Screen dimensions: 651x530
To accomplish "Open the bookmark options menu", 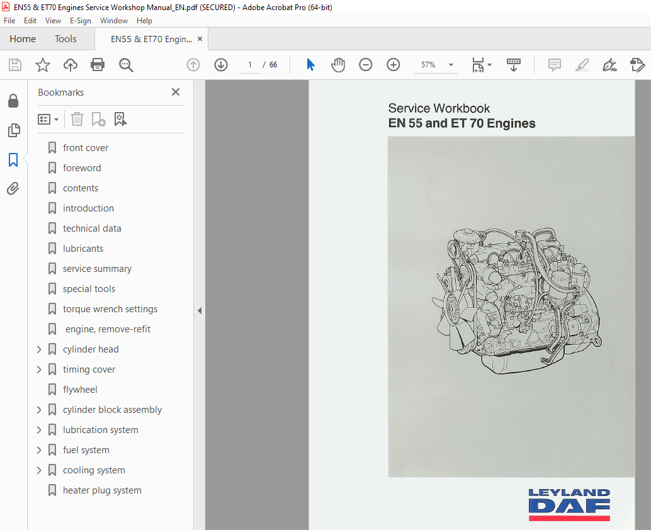I will (48, 119).
